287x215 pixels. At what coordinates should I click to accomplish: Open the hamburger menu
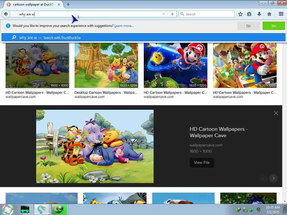[281, 14]
